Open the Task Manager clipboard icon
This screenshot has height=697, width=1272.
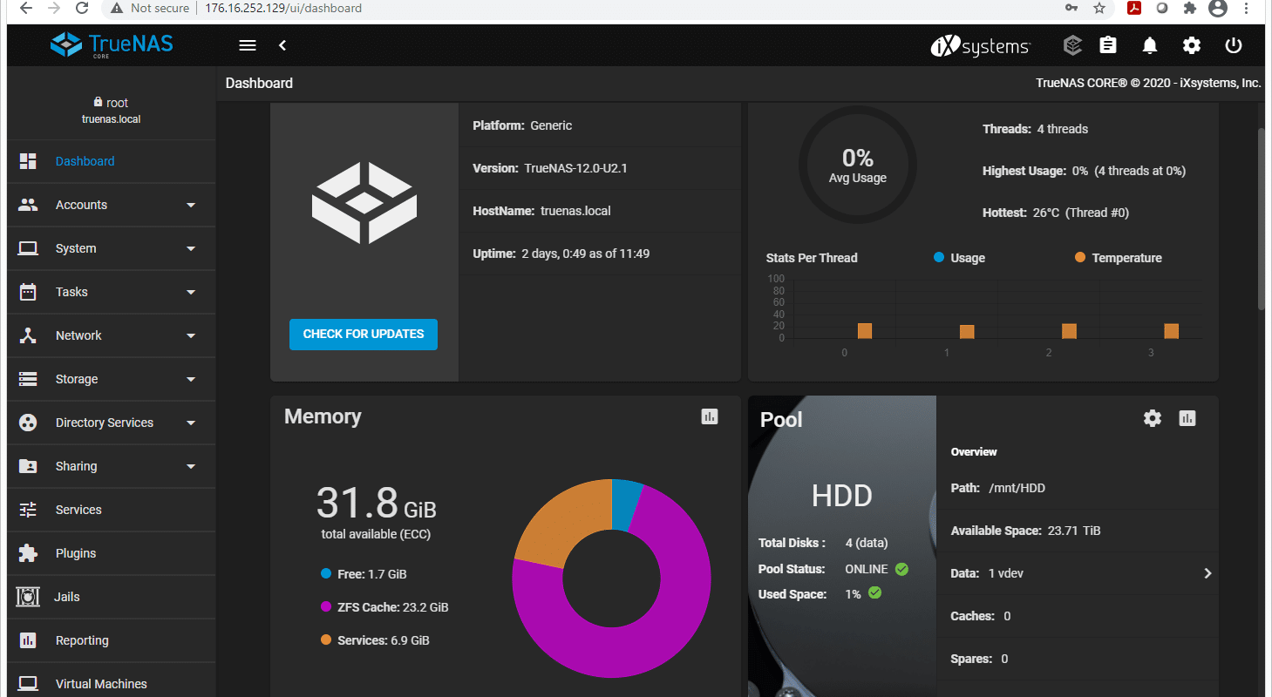click(x=1108, y=45)
